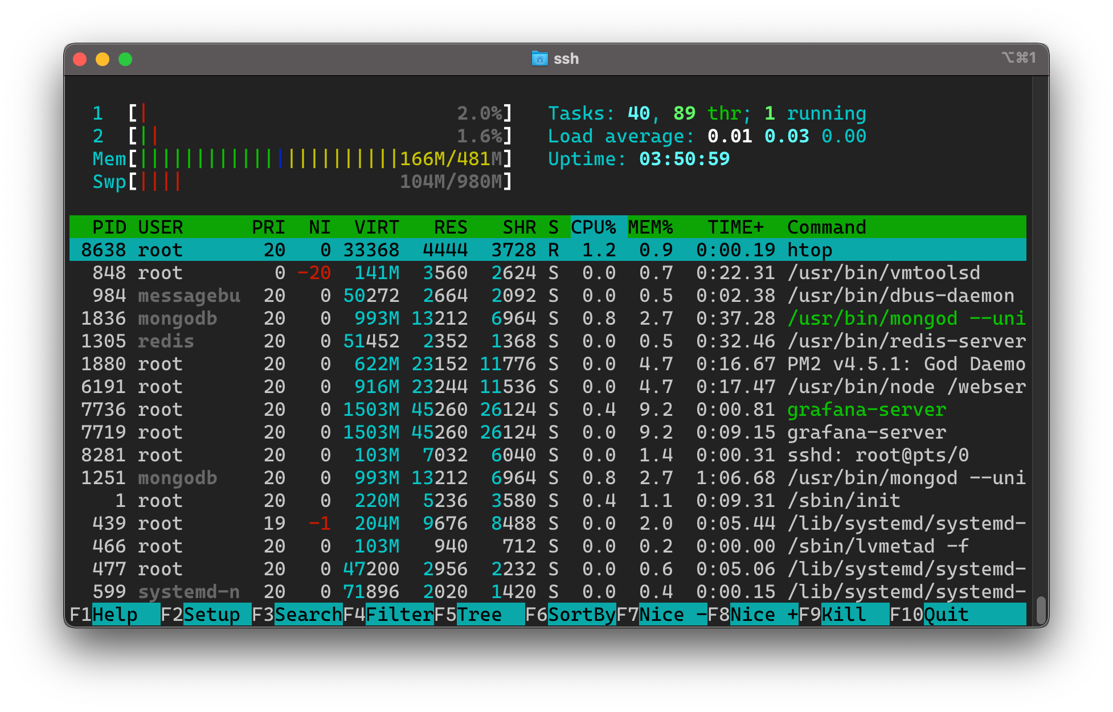
Task: Sort by the TIME+ column header
Action: point(735,227)
